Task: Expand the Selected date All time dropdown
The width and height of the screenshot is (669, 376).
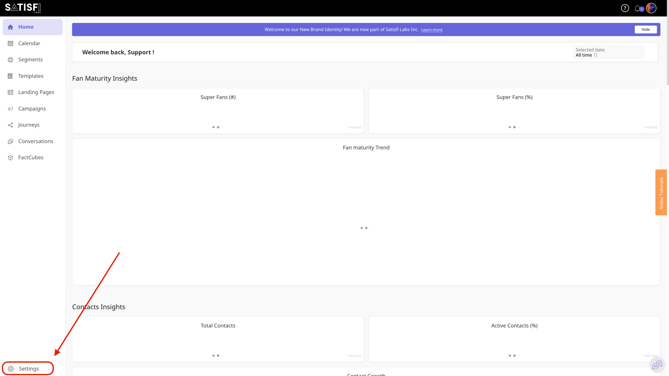Action: tap(608, 52)
